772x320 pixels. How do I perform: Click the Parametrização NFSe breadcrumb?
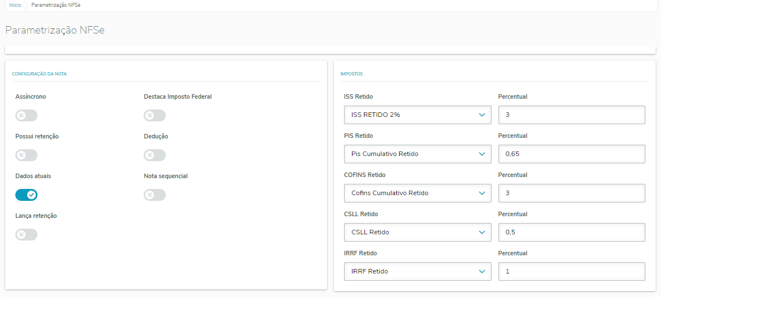[56, 5]
